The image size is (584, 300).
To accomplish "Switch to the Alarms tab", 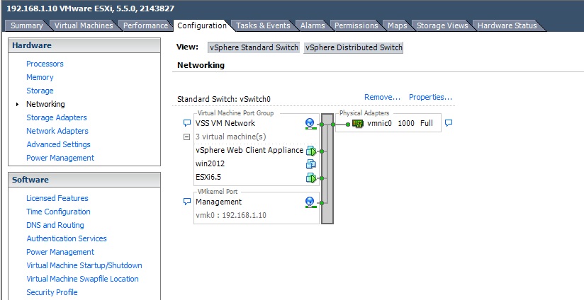I will click(313, 25).
